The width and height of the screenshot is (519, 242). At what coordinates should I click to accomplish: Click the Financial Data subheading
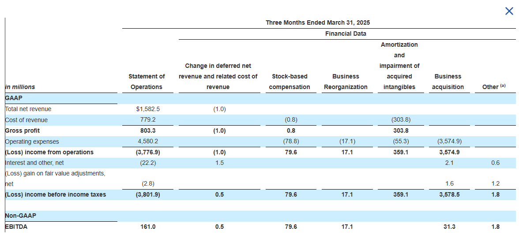(346, 34)
